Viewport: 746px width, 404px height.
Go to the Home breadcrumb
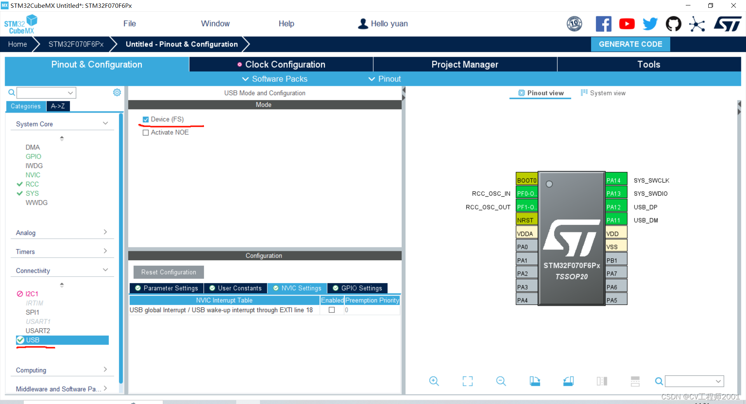[17, 44]
